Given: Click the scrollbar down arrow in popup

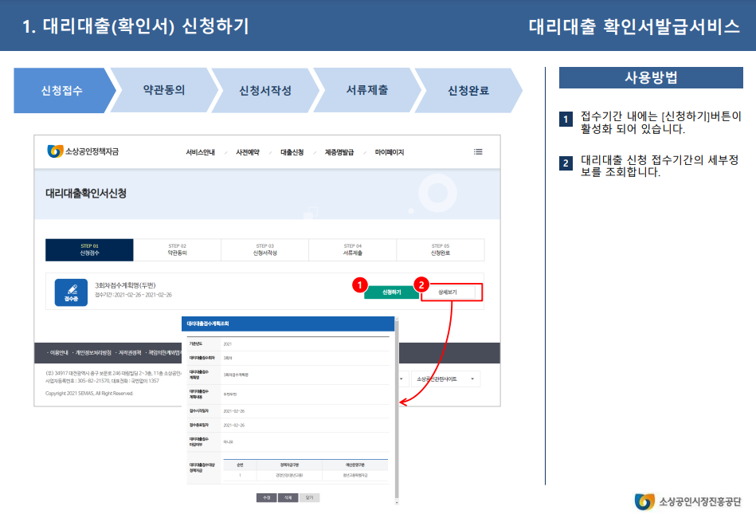Looking at the screenshot, I should click(397, 502).
